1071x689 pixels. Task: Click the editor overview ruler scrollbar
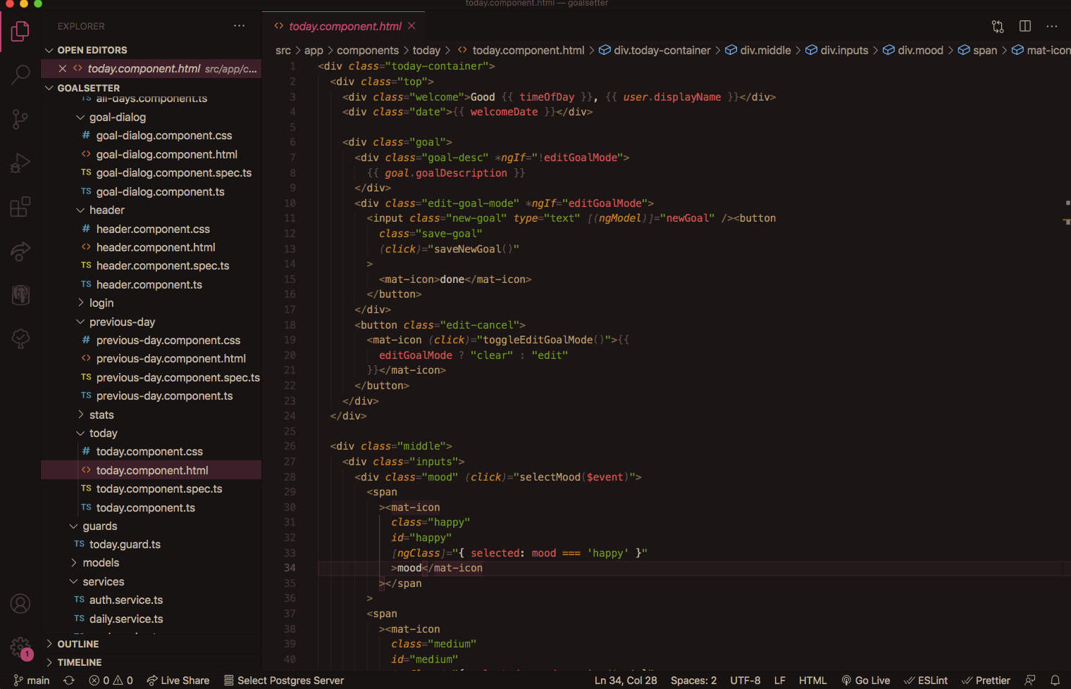(x=1067, y=352)
